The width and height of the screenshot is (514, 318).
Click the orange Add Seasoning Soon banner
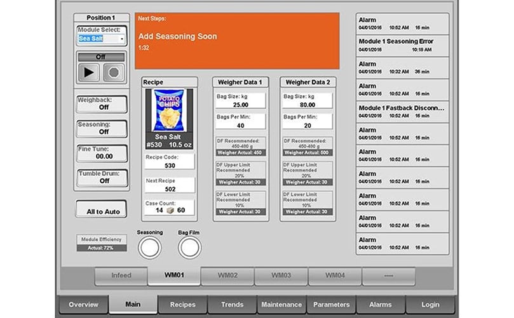tap(237, 41)
